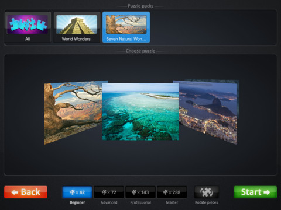
Task: Click the Beginner label text
Action: [77, 202]
